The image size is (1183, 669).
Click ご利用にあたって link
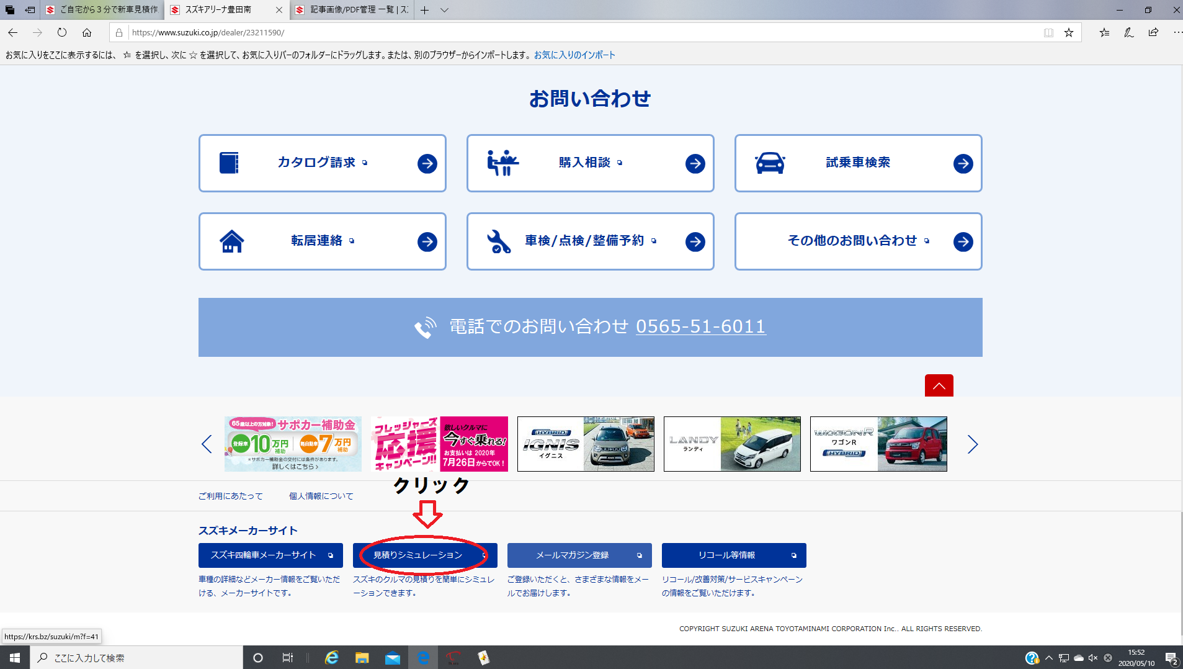pyautogui.click(x=231, y=496)
